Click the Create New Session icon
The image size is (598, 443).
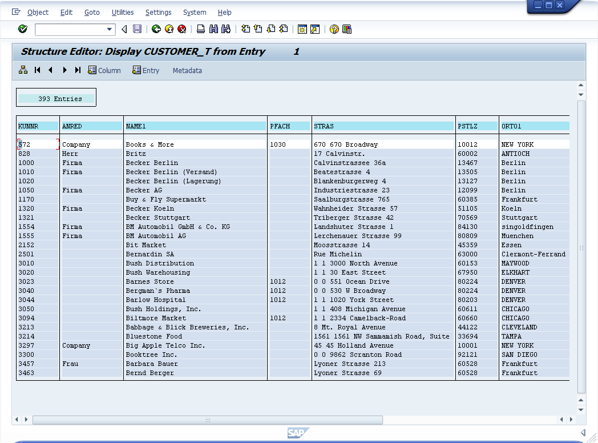click(x=302, y=29)
